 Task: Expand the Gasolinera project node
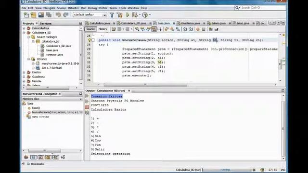pyautogui.click(x=24, y=77)
